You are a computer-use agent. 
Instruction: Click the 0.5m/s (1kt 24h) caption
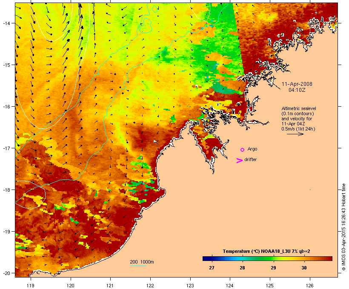298,129
